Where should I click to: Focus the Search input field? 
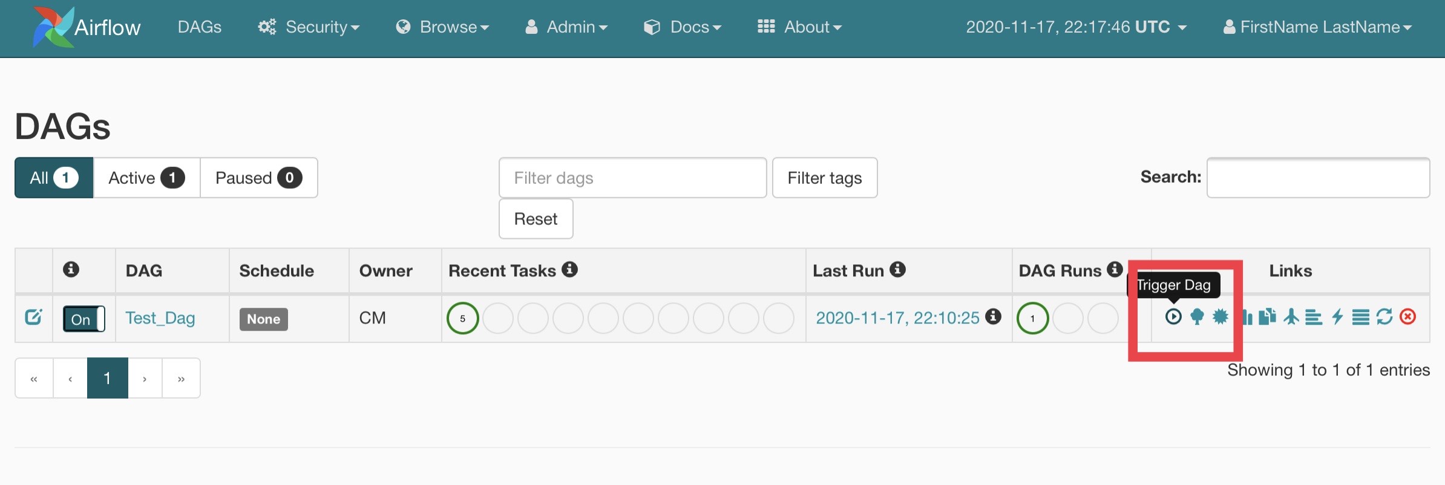click(x=1319, y=178)
